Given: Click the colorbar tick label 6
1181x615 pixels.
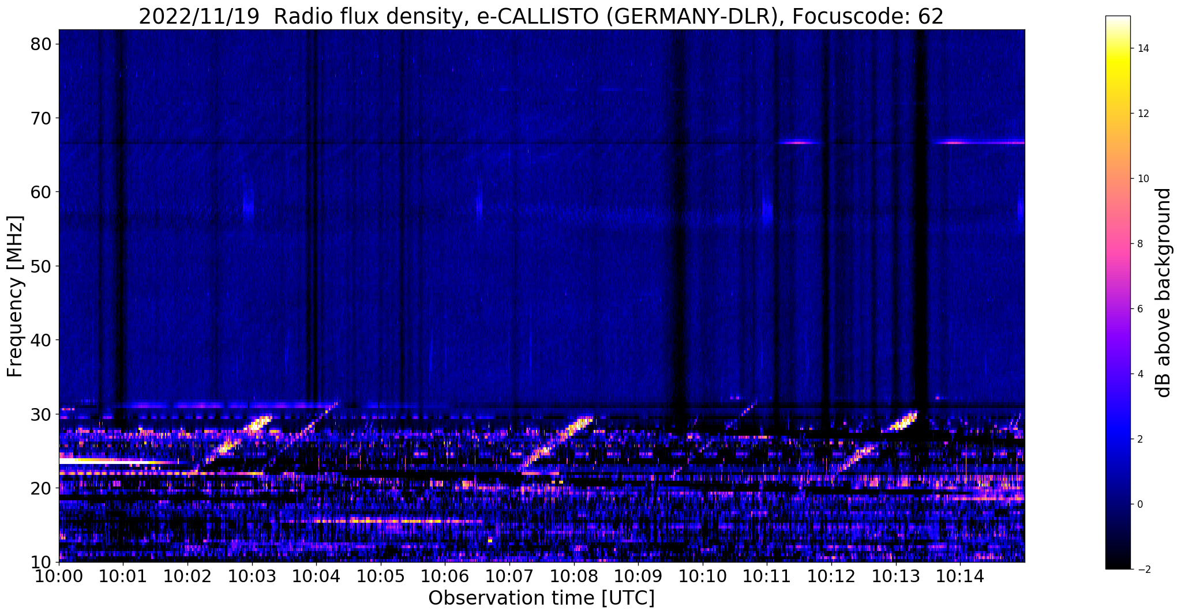Looking at the screenshot, I should click(1139, 309).
